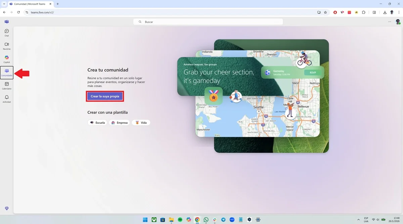Screen dimensions: 403x224
Task: Choose the Empresa template
Action: click(119, 123)
